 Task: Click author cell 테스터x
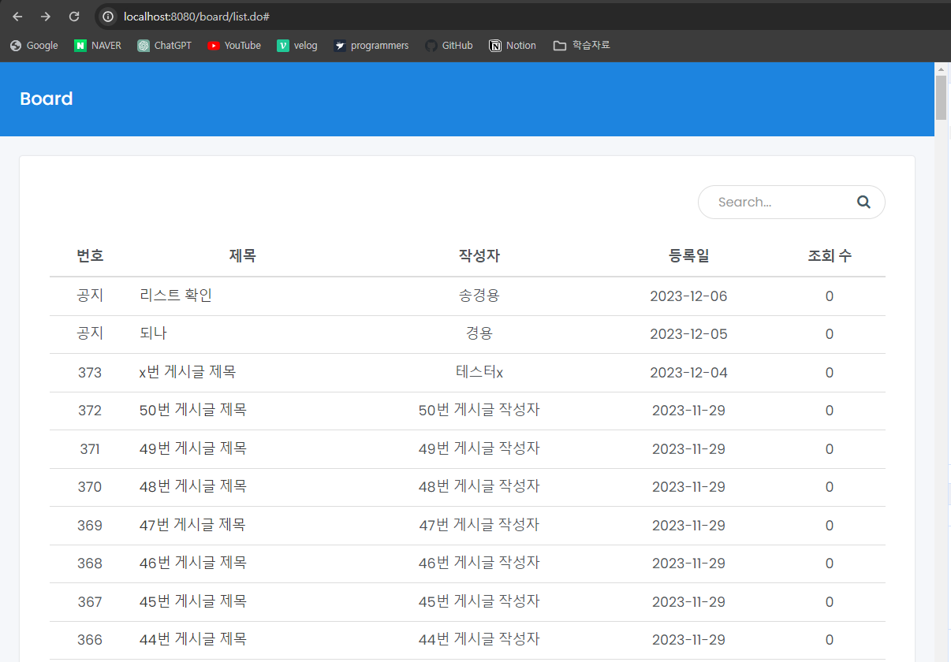pyautogui.click(x=479, y=372)
